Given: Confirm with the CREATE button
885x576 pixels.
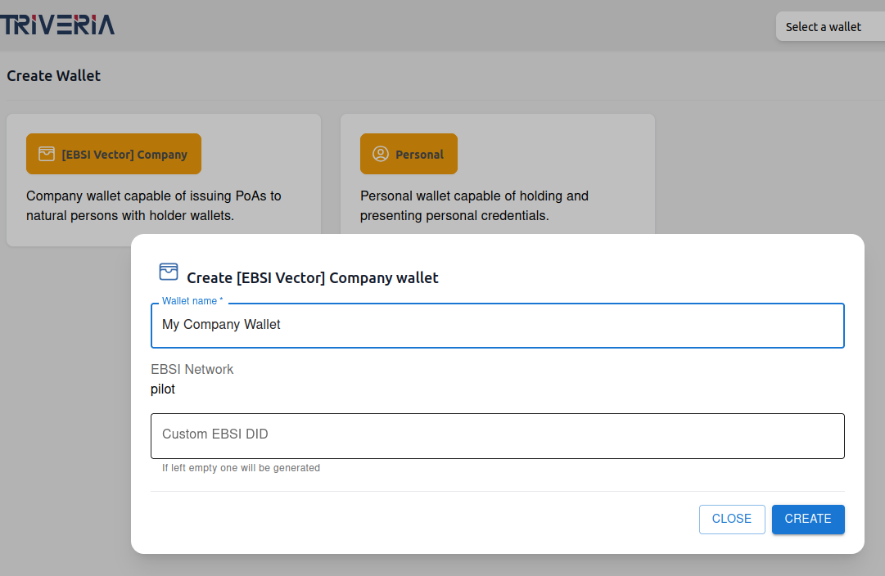Looking at the screenshot, I should [808, 519].
